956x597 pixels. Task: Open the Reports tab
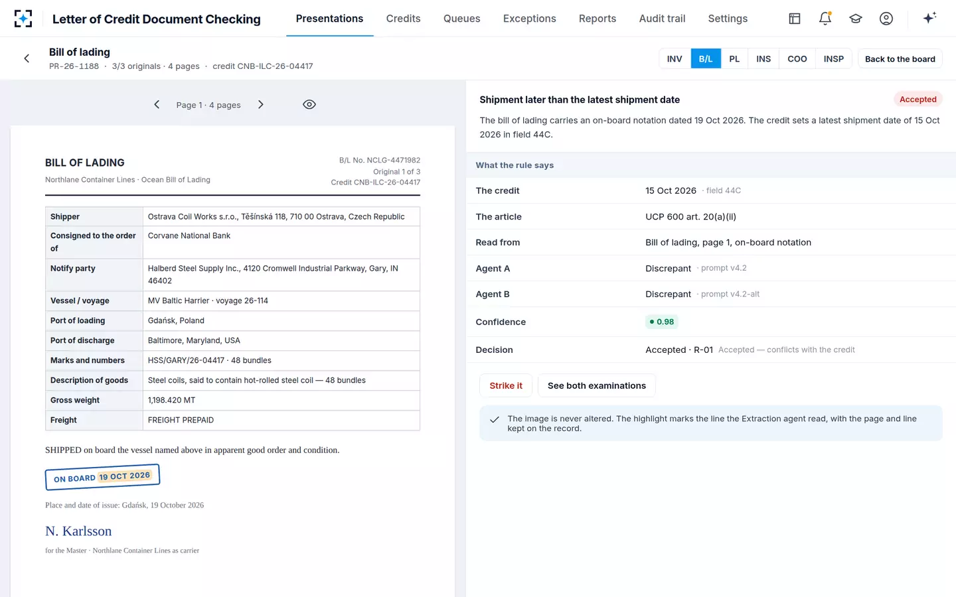point(597,19)
